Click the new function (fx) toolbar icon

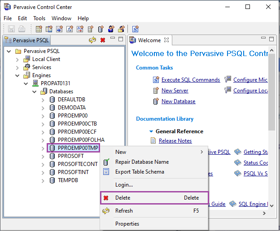pos(70,29)
